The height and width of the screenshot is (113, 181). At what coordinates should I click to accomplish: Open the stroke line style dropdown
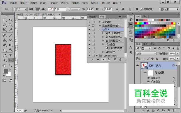pos(75,9)
